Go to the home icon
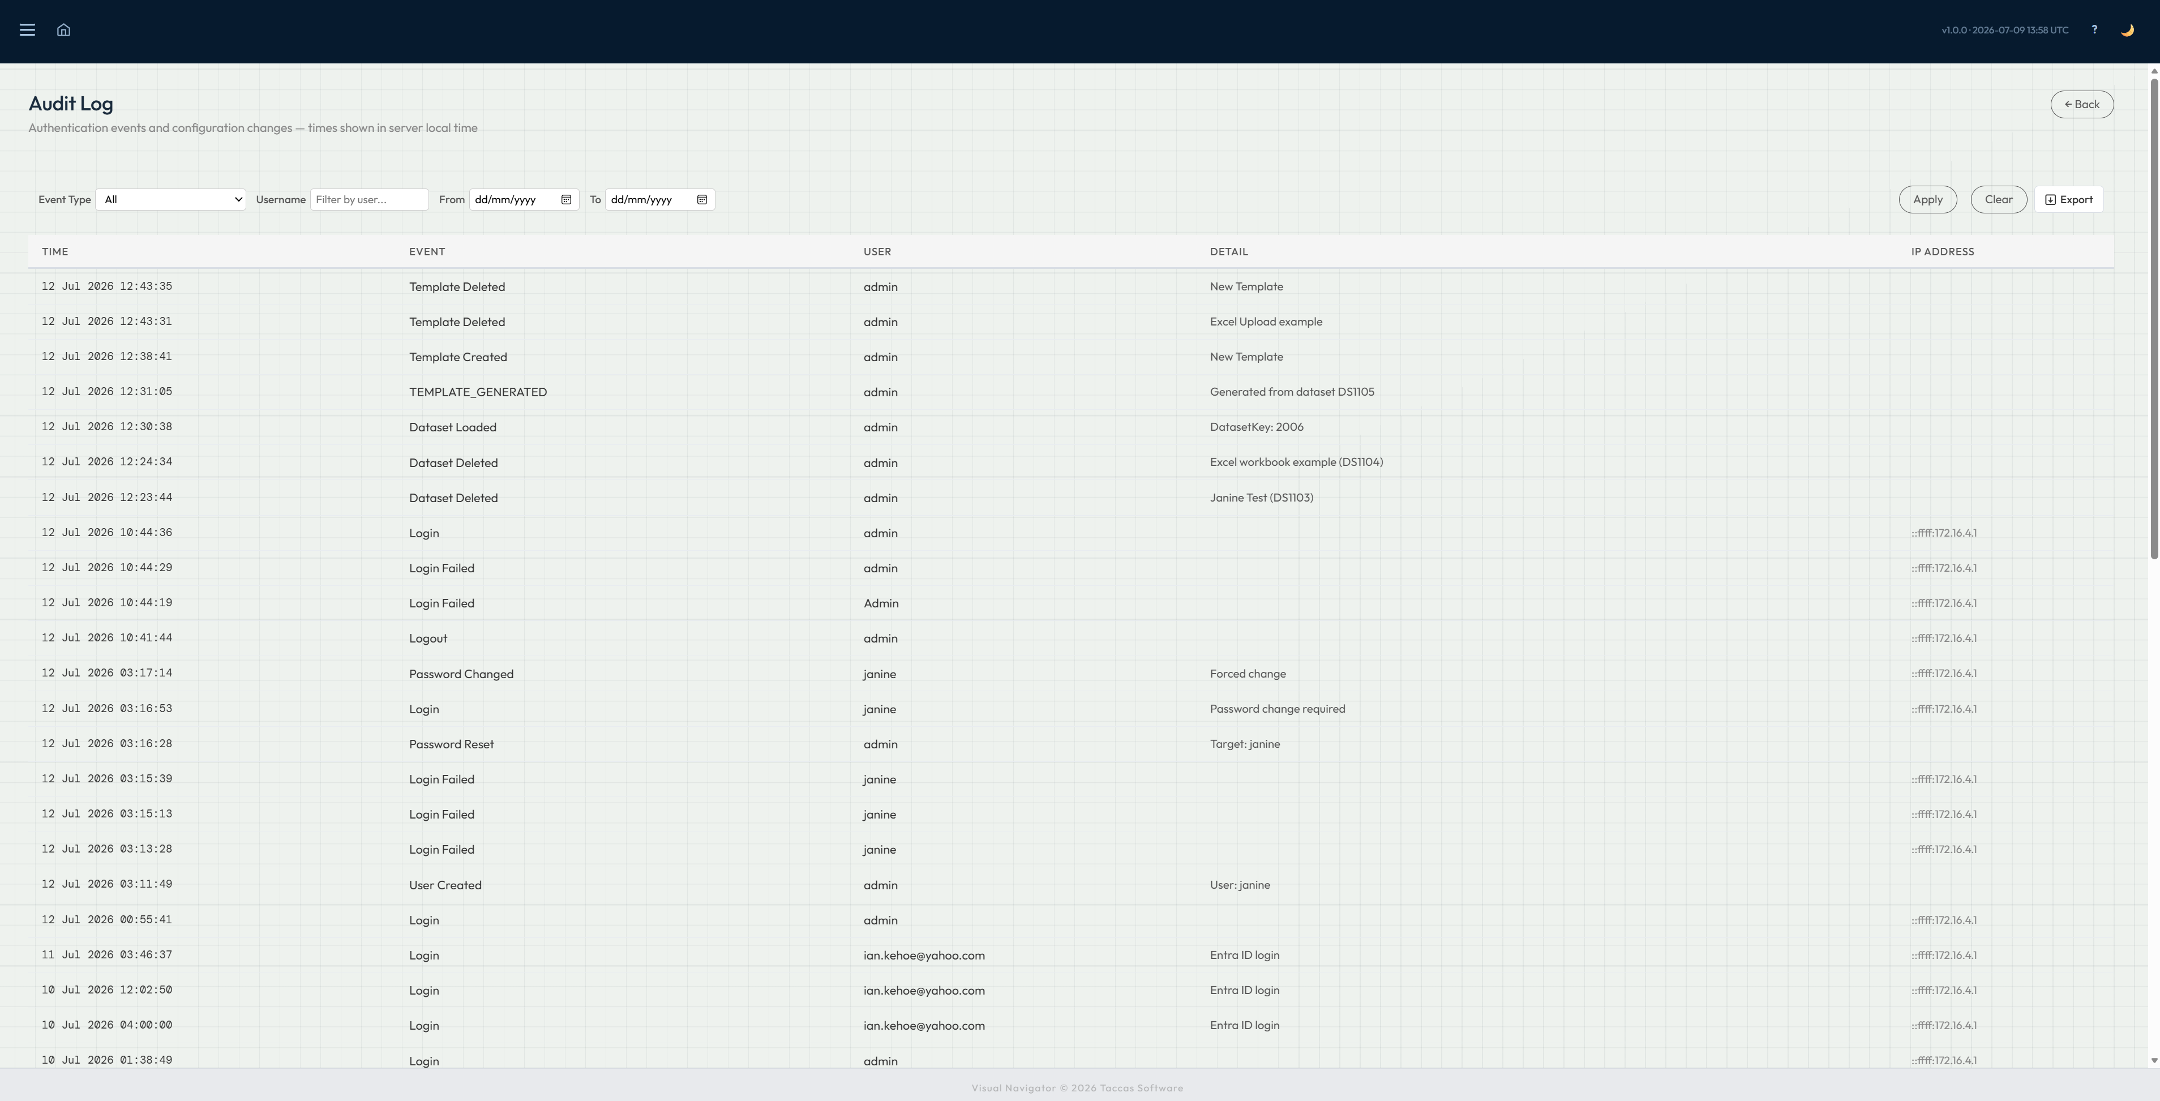This screenshot has width=2160, height=1101. (64, 30)
